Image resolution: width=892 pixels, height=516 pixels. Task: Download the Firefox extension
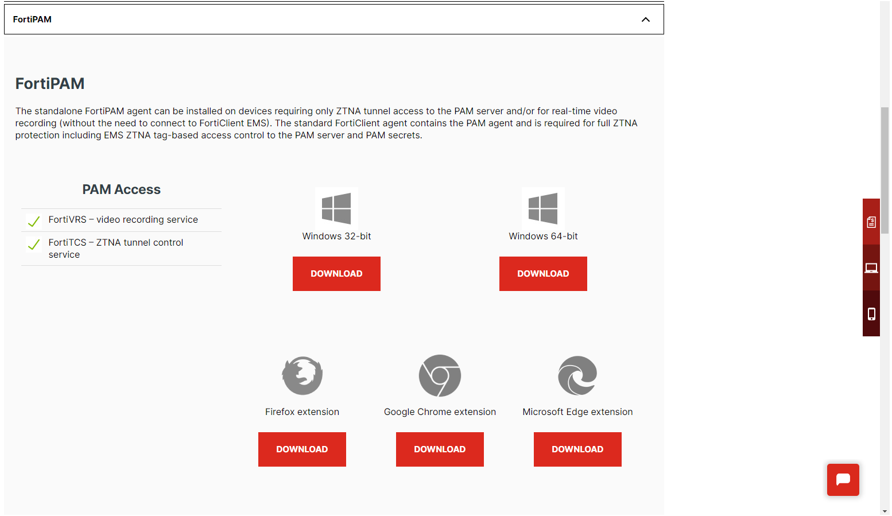pos(302,449)
